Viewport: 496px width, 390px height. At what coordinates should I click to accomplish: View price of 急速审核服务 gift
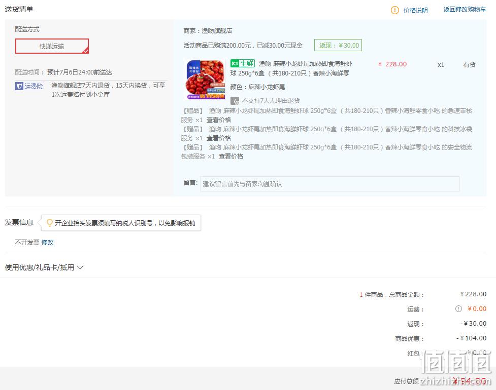(x=219, y=120)
